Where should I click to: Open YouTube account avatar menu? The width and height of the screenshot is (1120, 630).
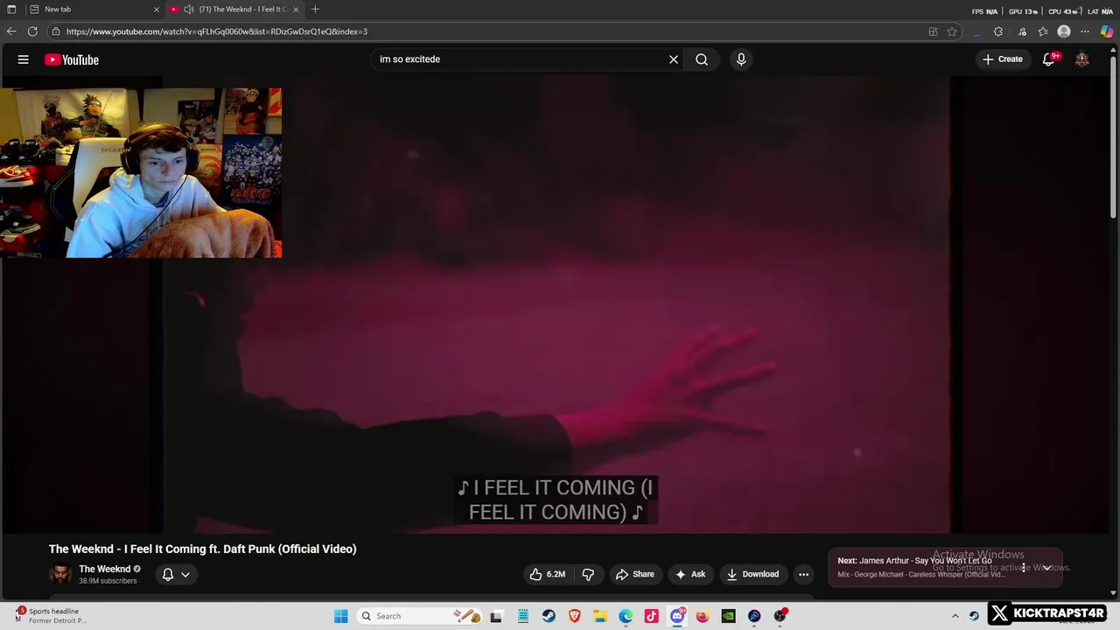[1082, 59]
